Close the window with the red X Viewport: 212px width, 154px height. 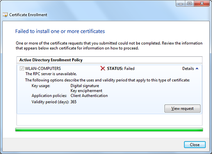(202, 3)
